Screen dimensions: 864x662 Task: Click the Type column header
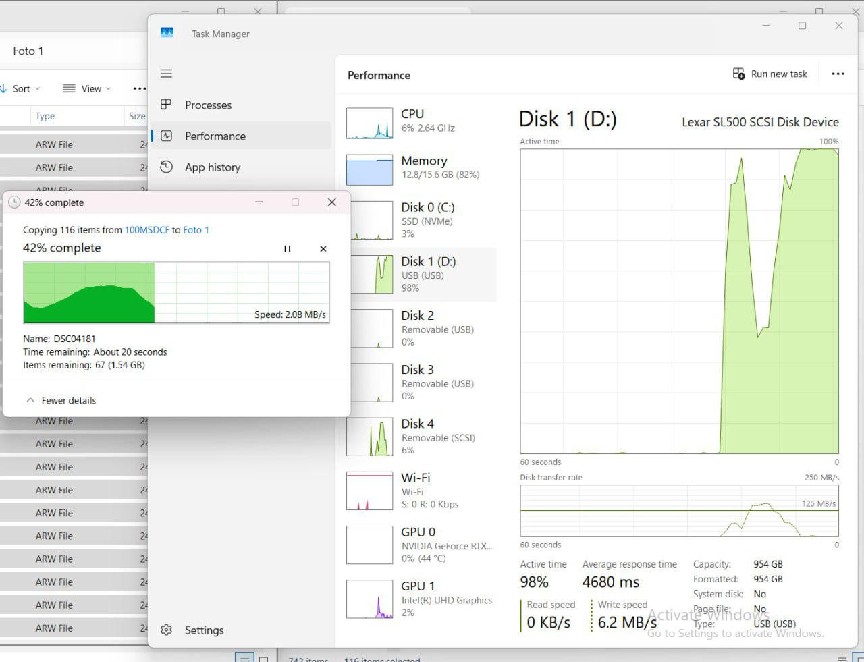point(45,116)
